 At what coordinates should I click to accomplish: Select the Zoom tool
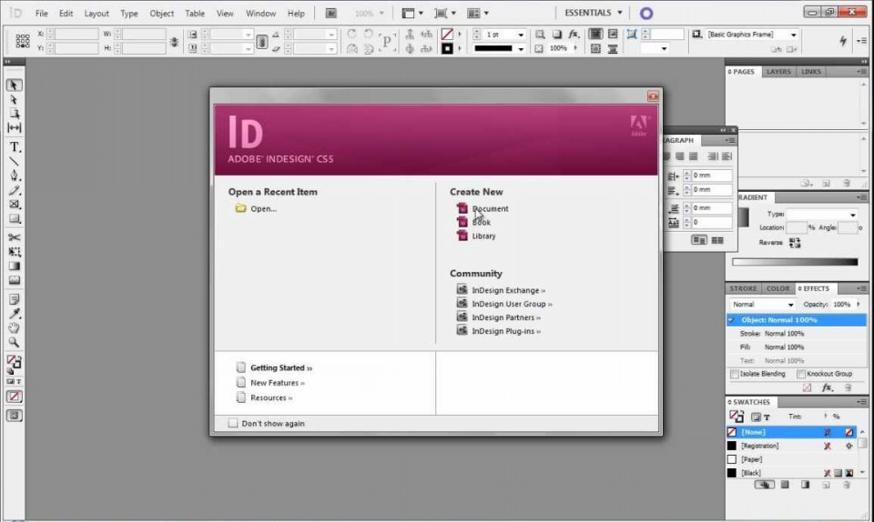point(14,342)
